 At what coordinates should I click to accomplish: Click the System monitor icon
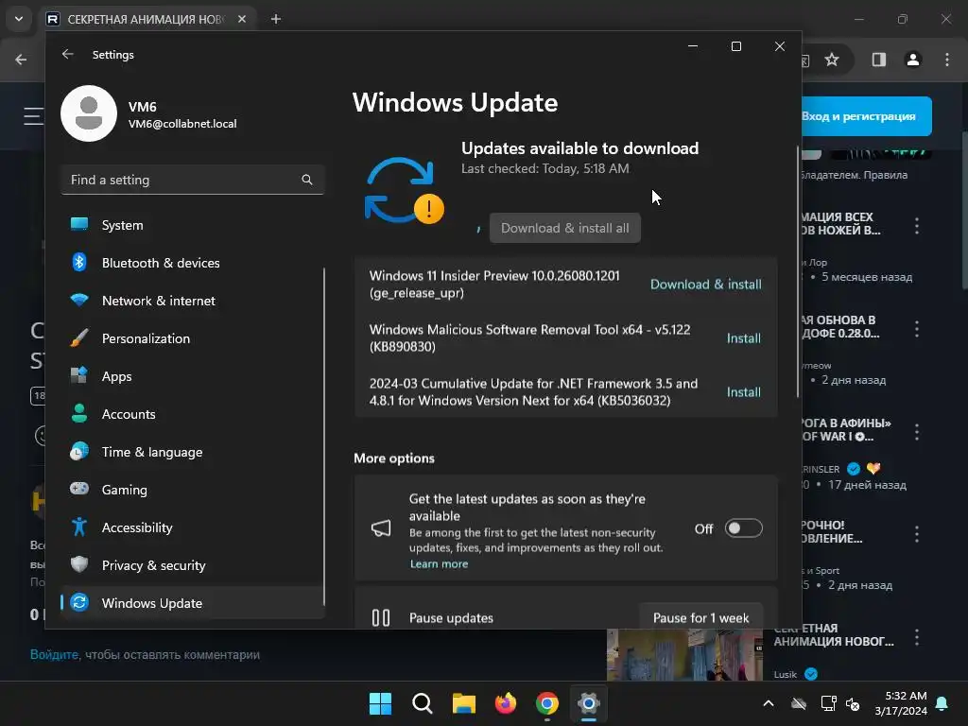pos(79,224)
